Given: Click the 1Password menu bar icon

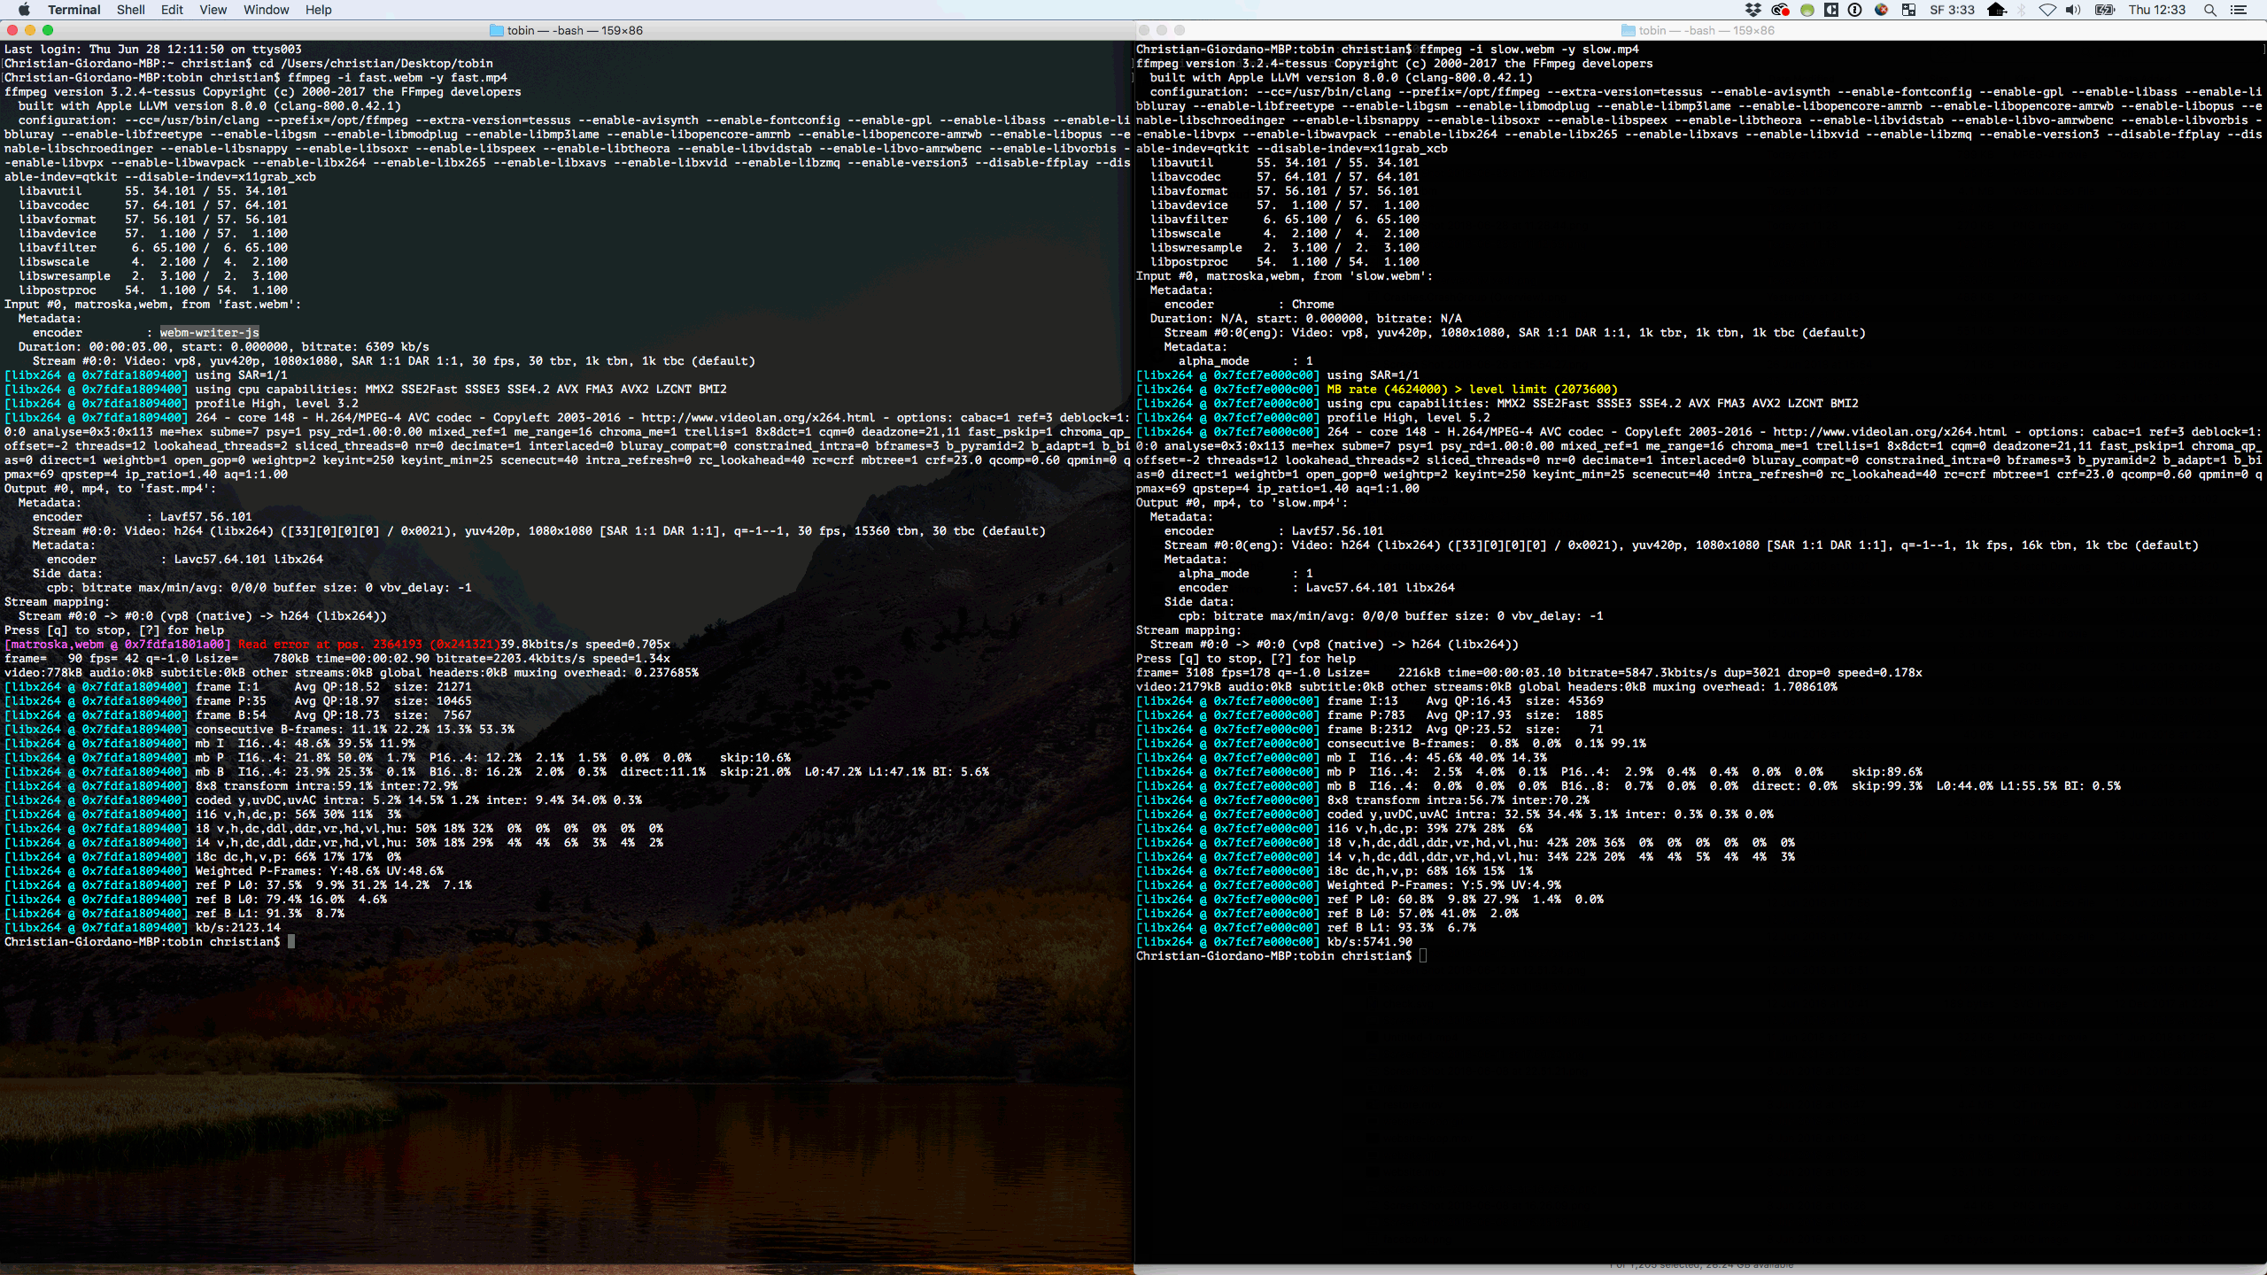Looking at the screenshot, I should (x=1854, y=10).
